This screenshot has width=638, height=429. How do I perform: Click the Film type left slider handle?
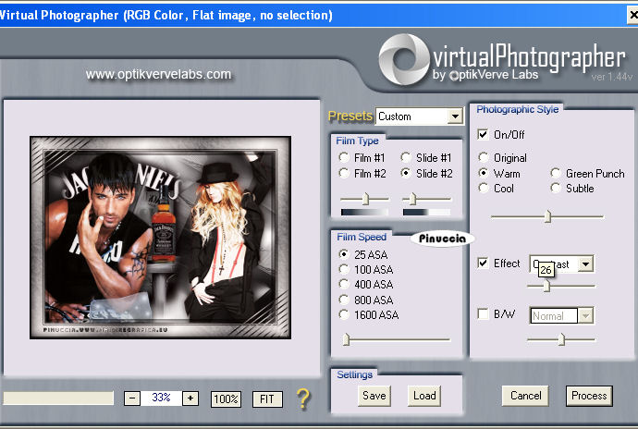coord(366,199)
